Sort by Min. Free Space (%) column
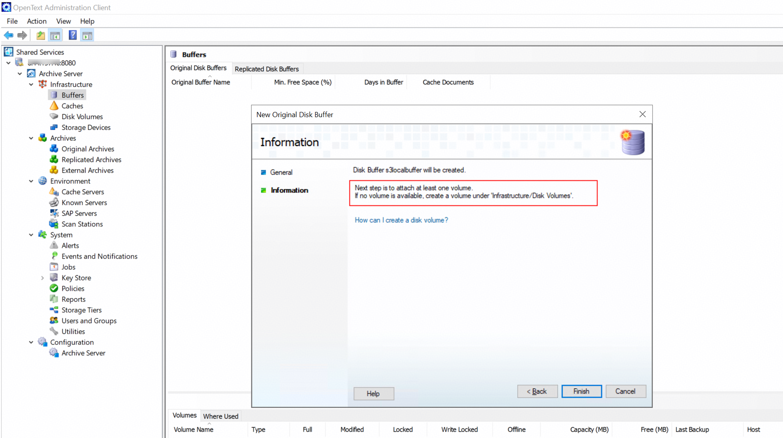This screenshot has width=783, height=438. pos(303,82)
